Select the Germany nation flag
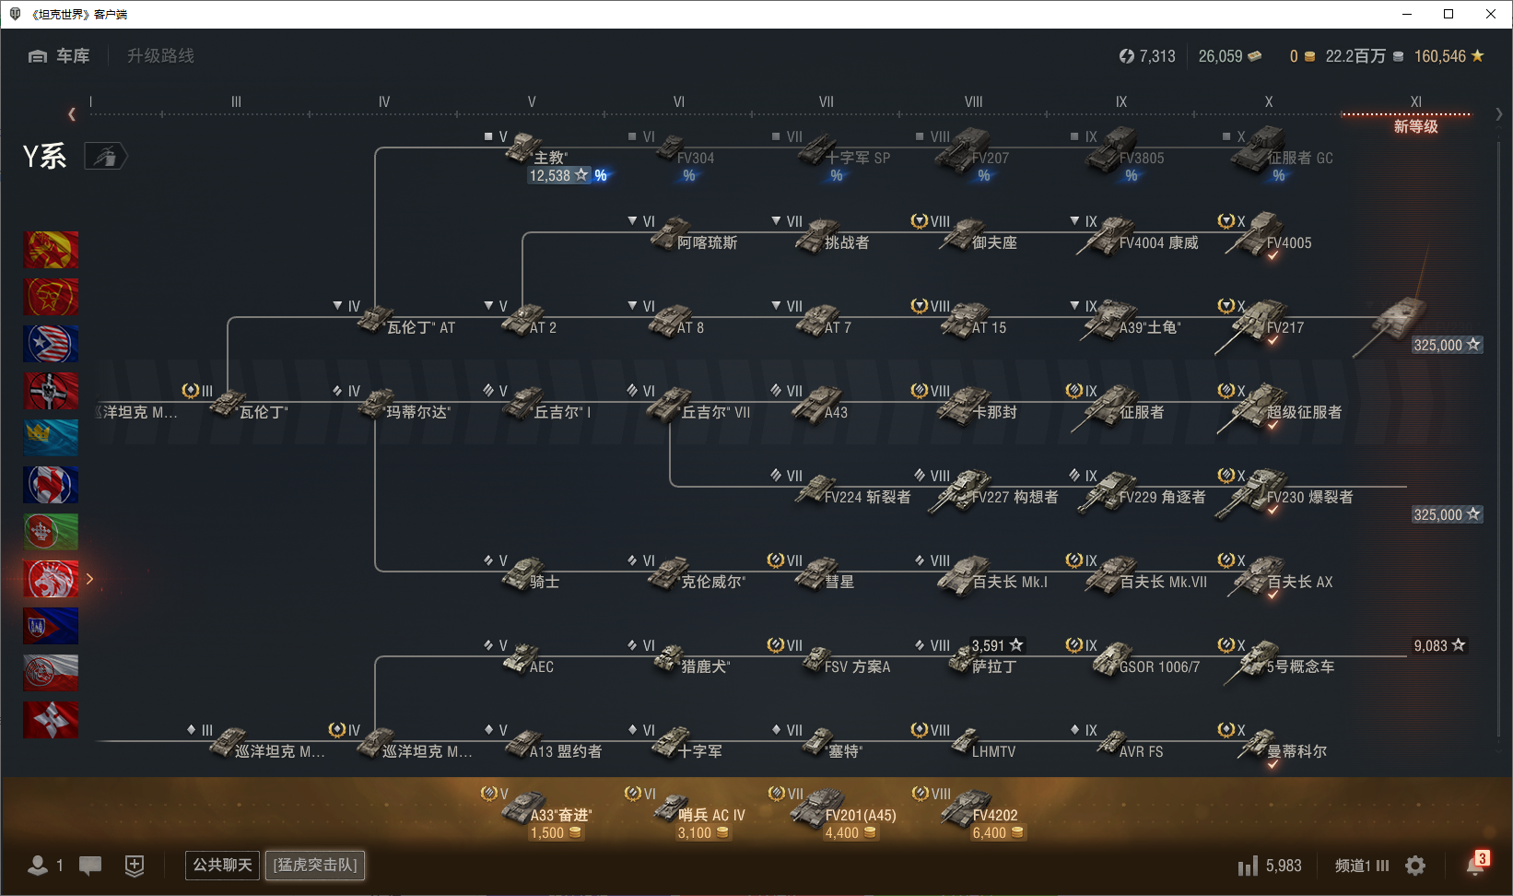 (x=51, y=391)
